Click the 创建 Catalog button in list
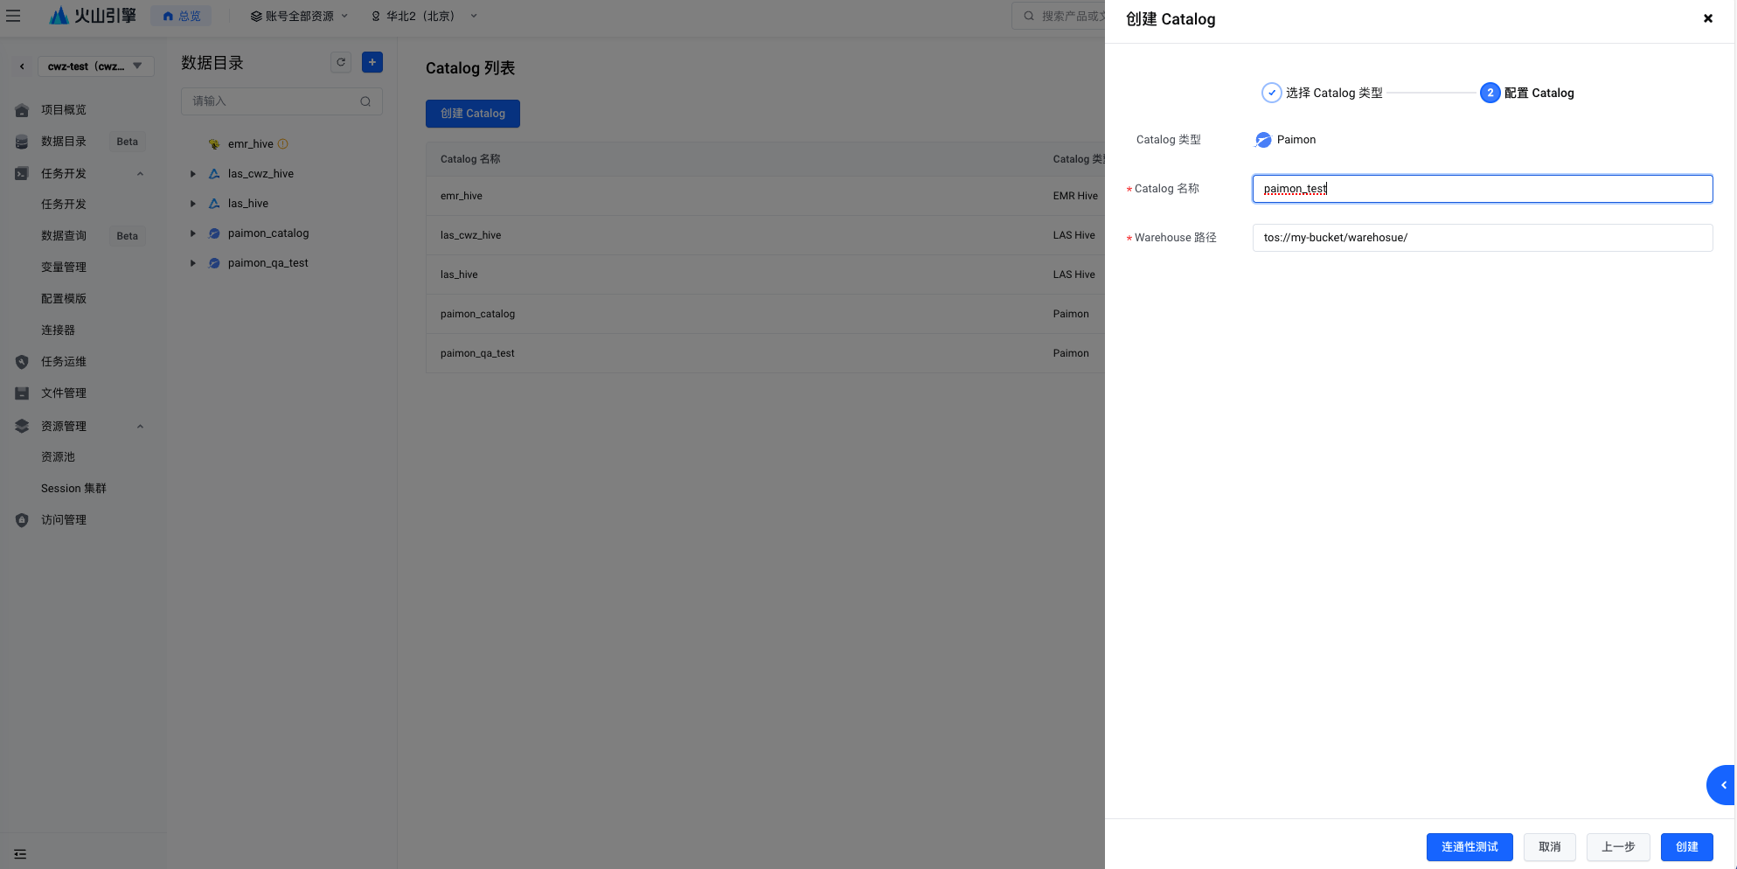 coord(473,114)
